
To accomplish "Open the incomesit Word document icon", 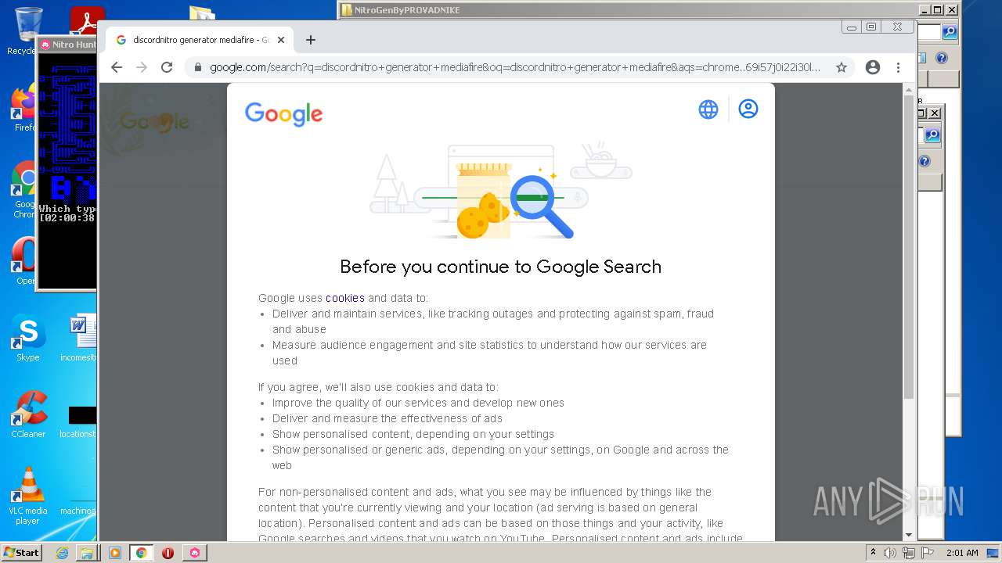I will pyautogui.click(x=79, y=338).
